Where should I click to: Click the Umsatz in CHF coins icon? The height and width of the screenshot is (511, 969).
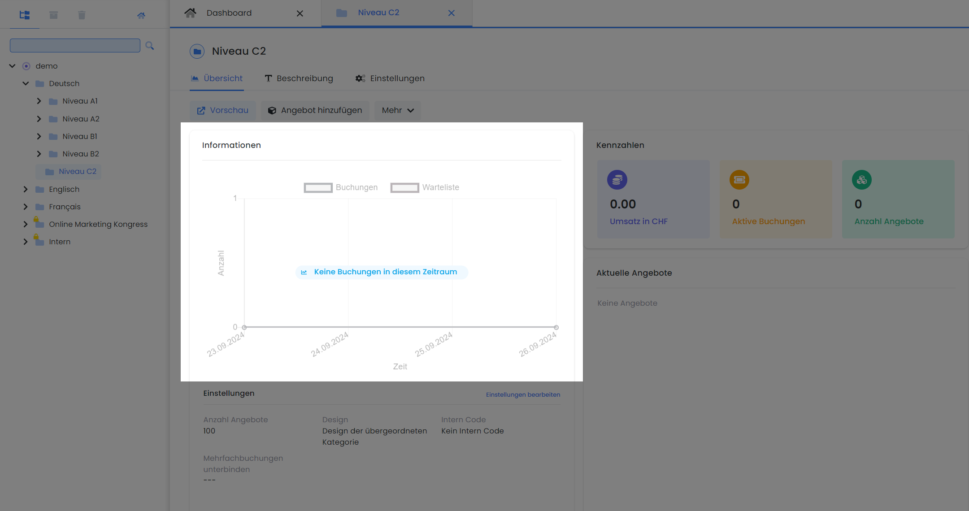[617, 180]
